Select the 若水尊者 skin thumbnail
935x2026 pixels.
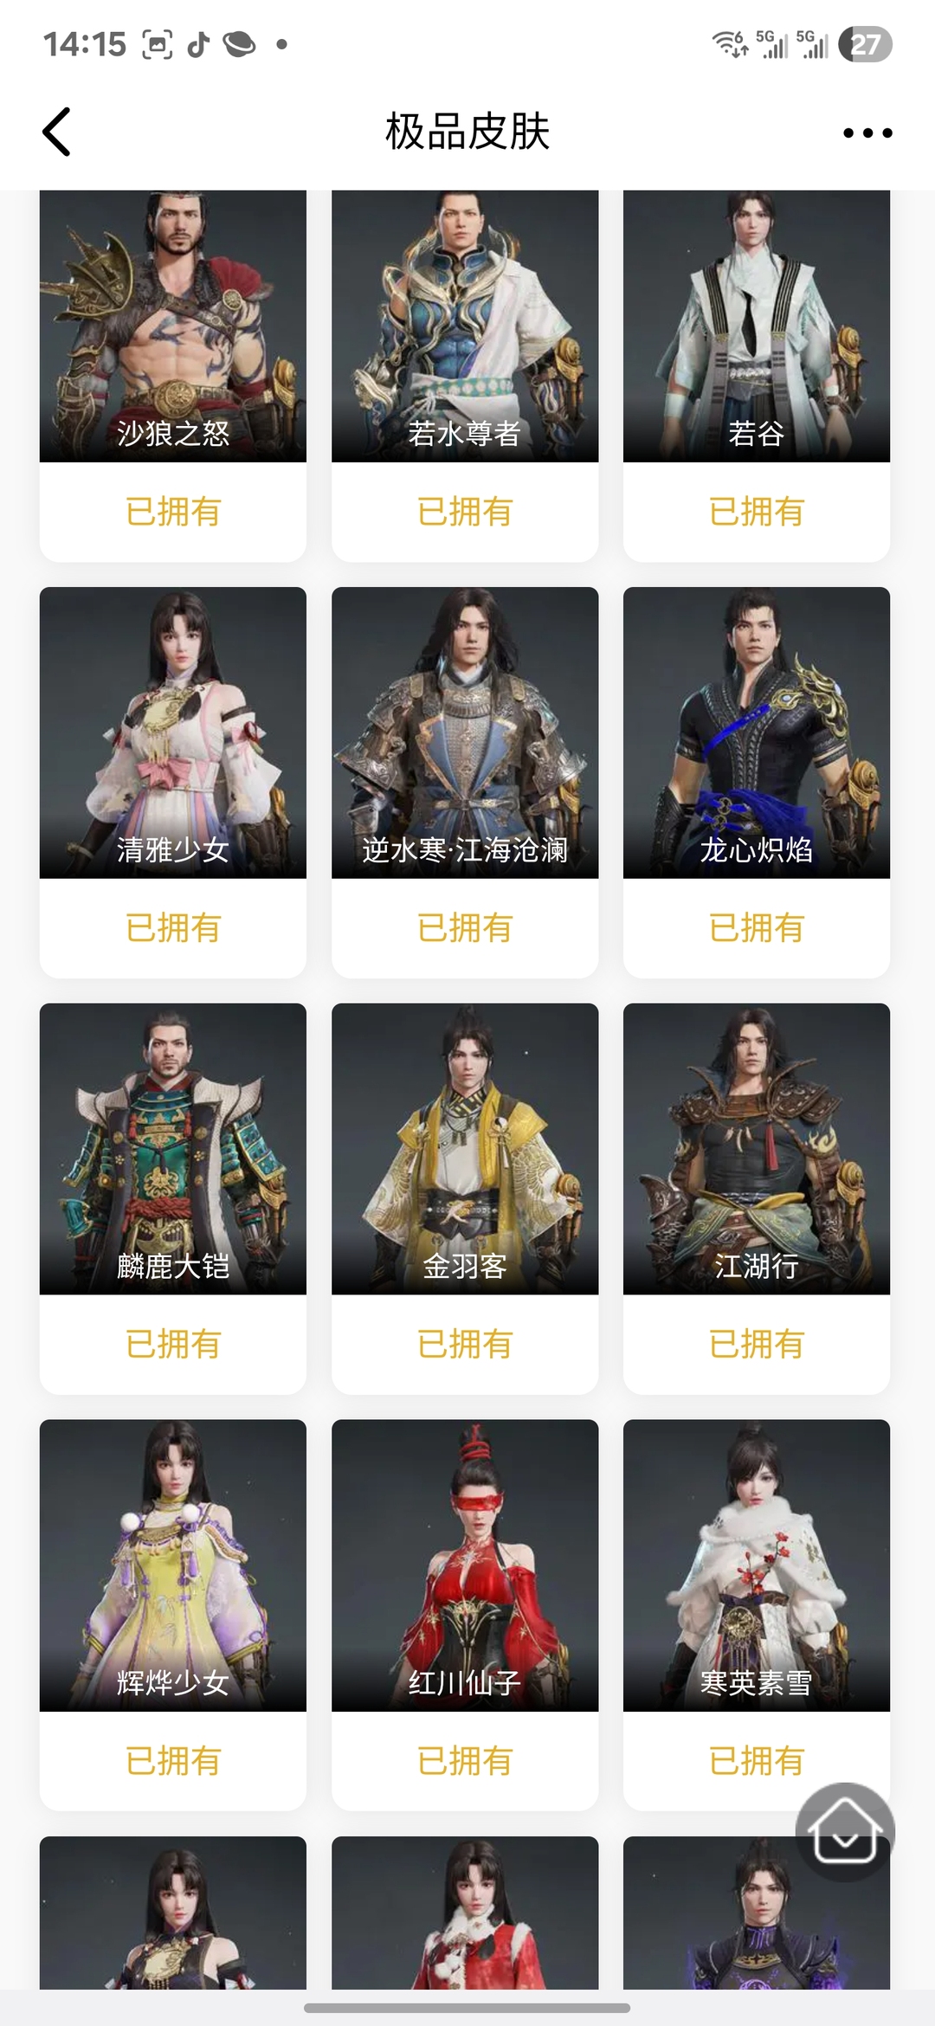point(465,326)
